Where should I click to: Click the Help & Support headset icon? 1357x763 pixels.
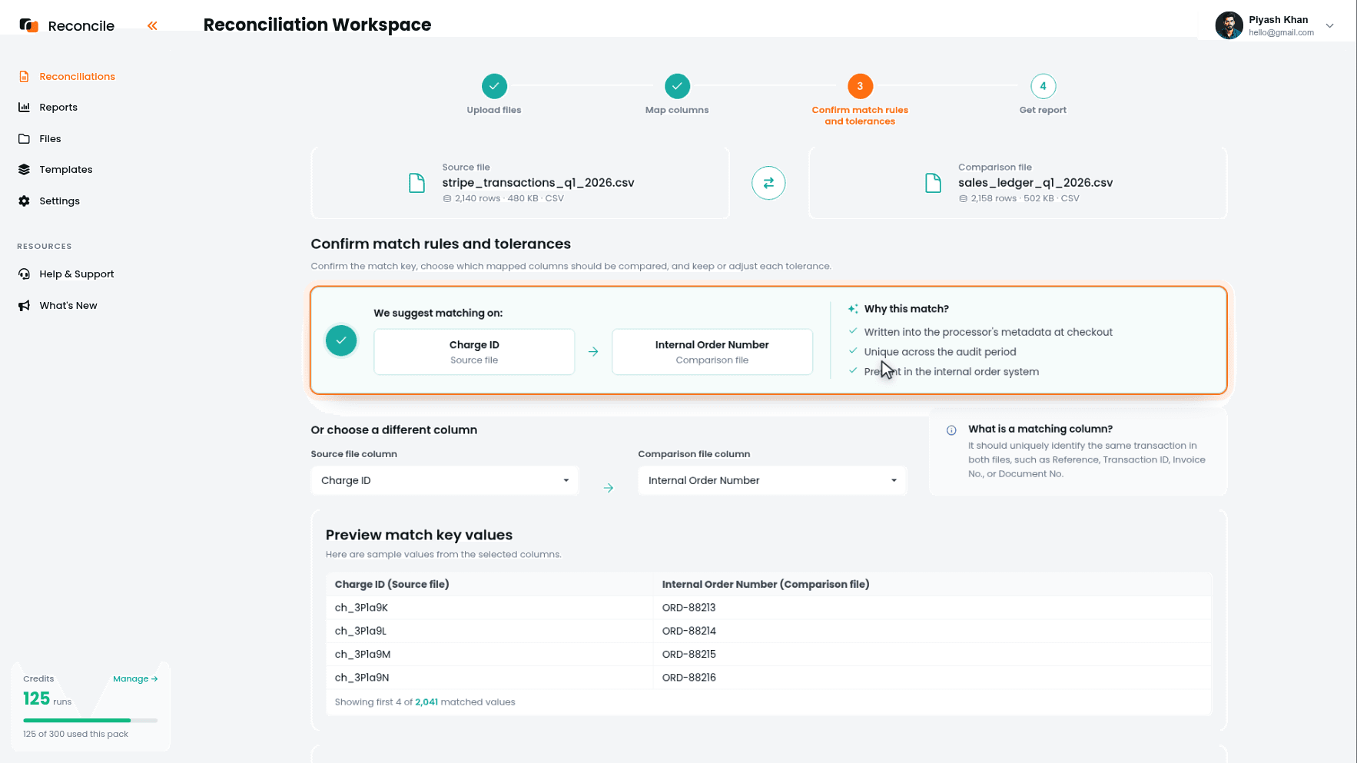(24, 274)
